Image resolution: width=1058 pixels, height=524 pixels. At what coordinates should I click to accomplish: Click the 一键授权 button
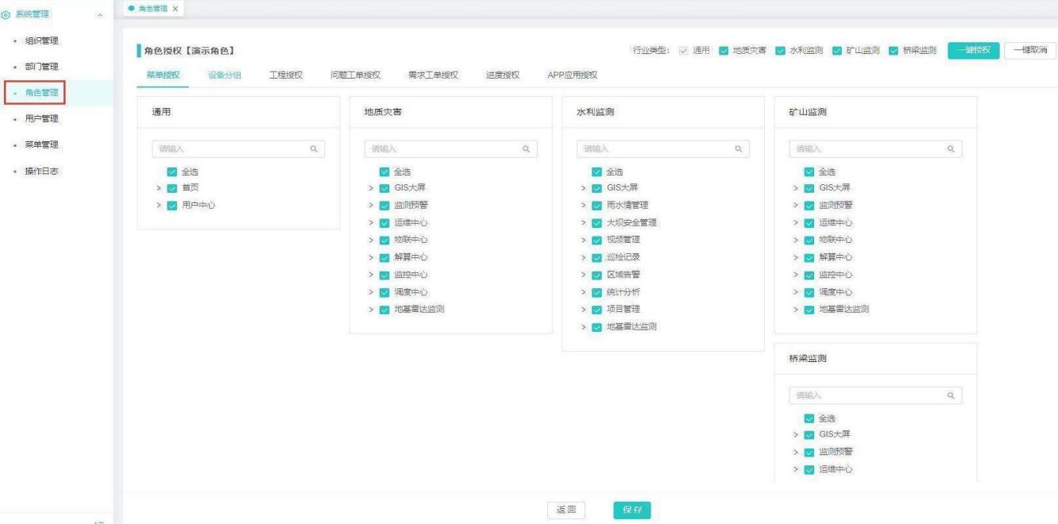(972, 50)
